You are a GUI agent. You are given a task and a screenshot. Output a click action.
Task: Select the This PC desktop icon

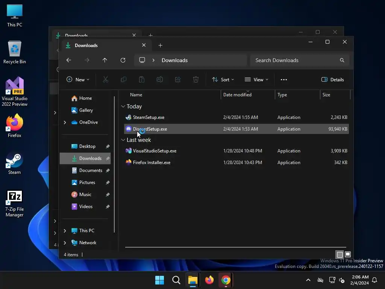pos(15,15)
